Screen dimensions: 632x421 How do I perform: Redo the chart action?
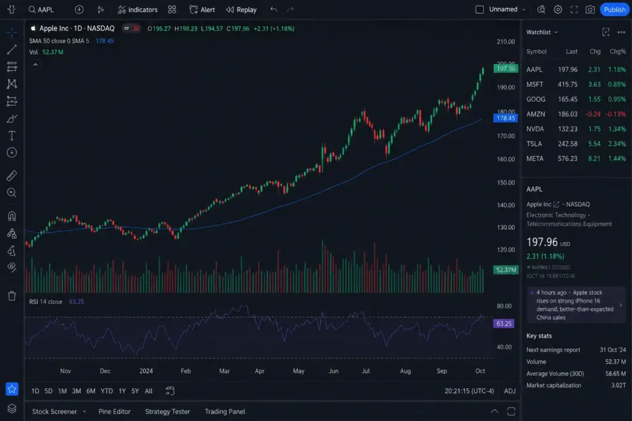coord(290,10)
